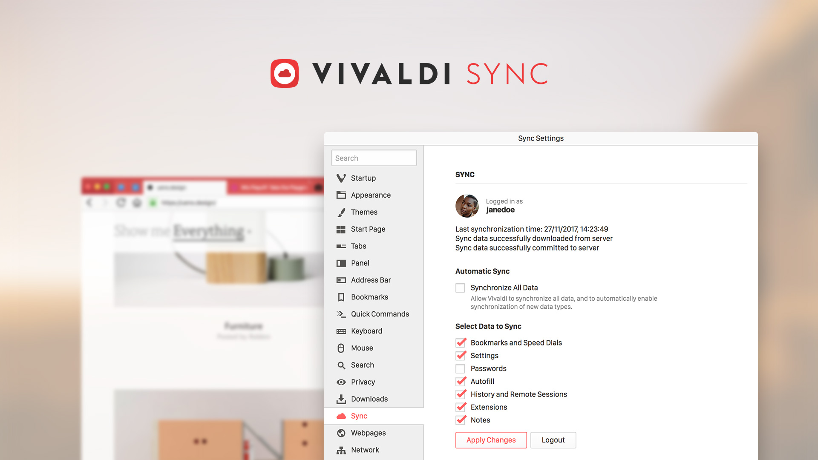The width and height of the screenshot is (818, 460).
Task: Enable Synchronize All Data checkbox
Action: pos(460,287)
